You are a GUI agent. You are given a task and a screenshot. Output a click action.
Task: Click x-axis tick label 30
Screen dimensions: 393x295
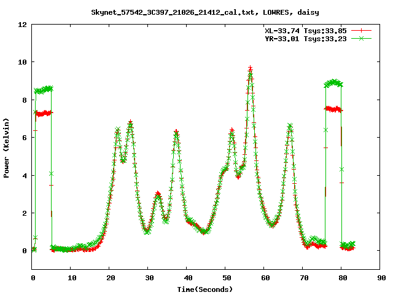149,278
